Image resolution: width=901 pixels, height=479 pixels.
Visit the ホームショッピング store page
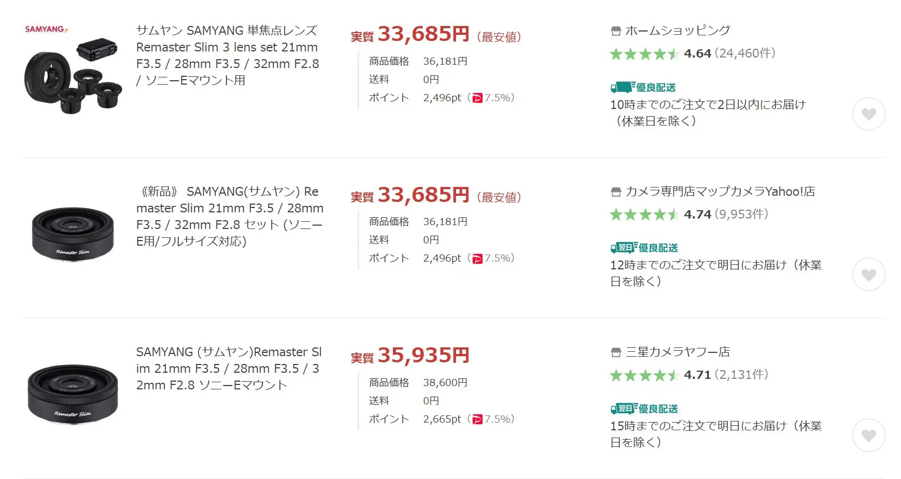click(x=677, y=31)
